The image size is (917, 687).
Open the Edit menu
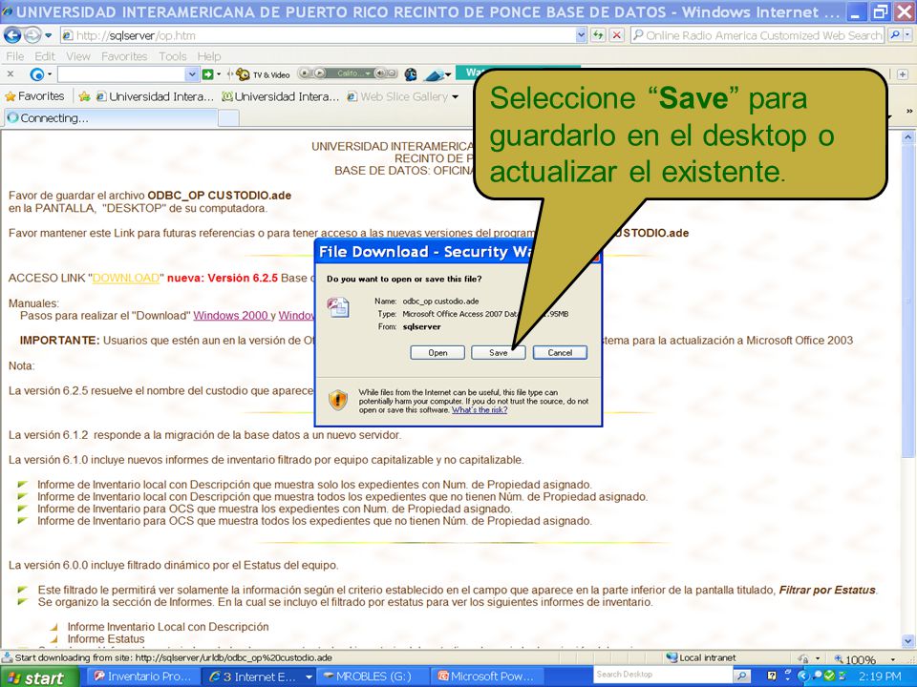[x=45, y=56]
